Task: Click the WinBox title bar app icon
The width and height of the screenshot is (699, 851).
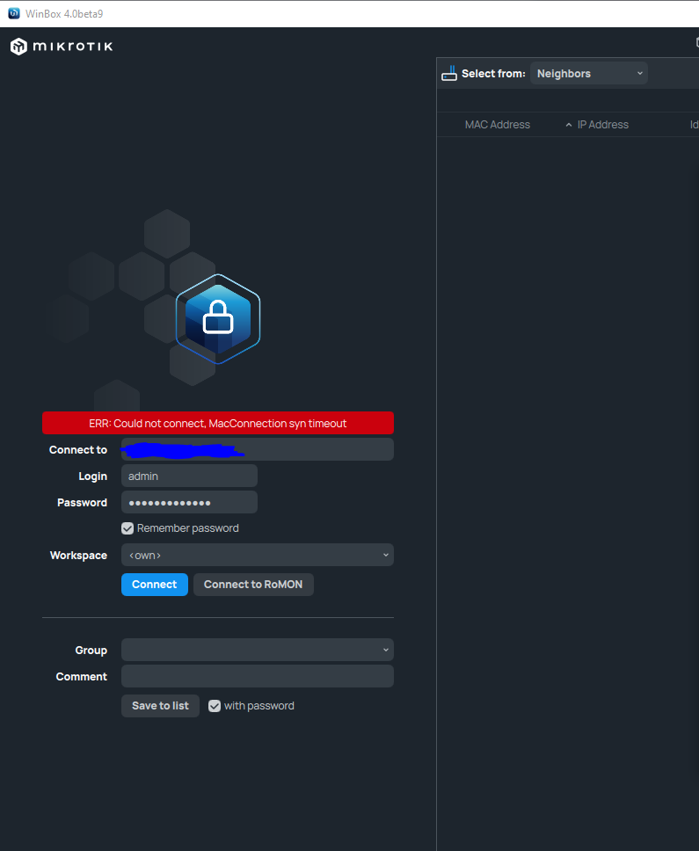Action: 14,13
